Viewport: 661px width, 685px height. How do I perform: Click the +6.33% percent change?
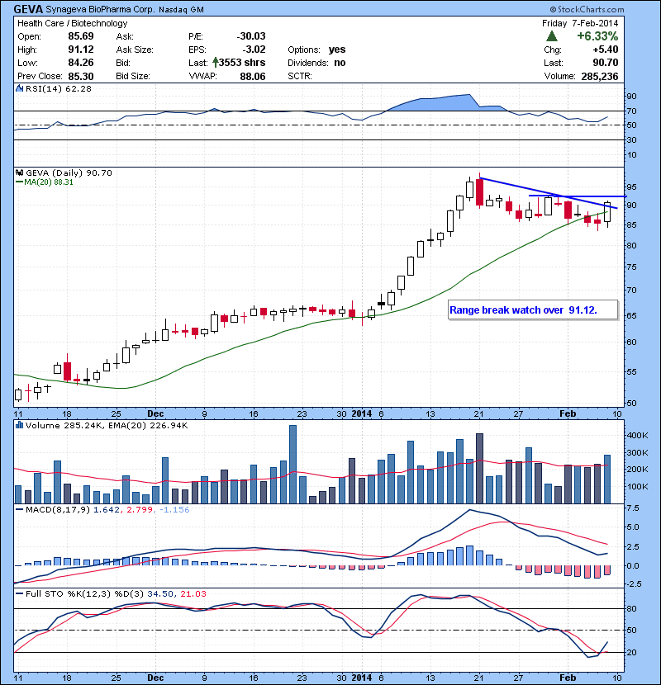(x=597, y=35)
